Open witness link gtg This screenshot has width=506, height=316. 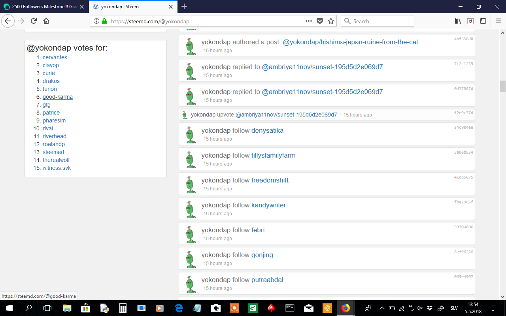[x=47, y=105]
